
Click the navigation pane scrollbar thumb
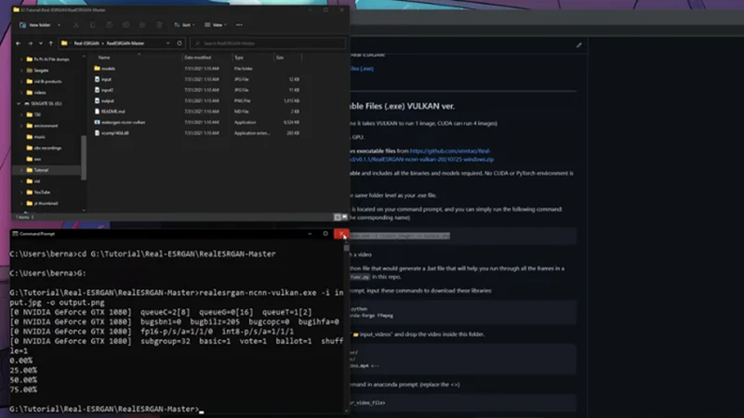tap(84, 157)
